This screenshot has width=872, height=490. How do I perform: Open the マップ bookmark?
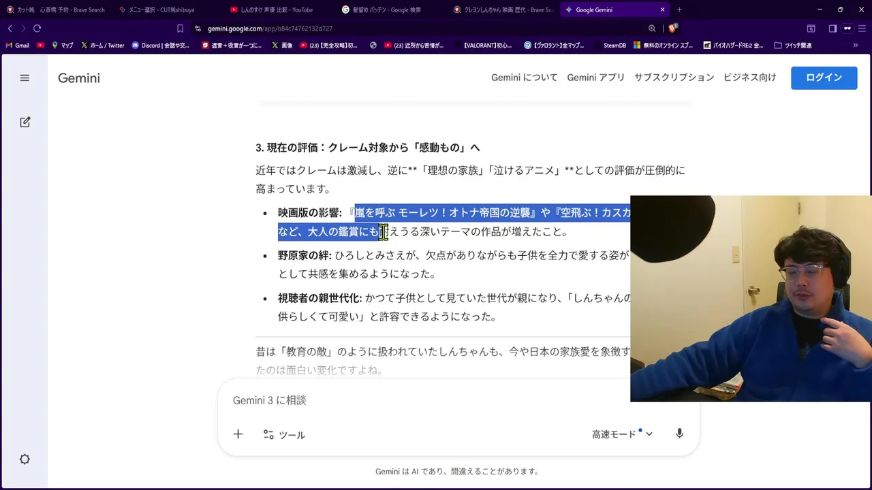62,46
